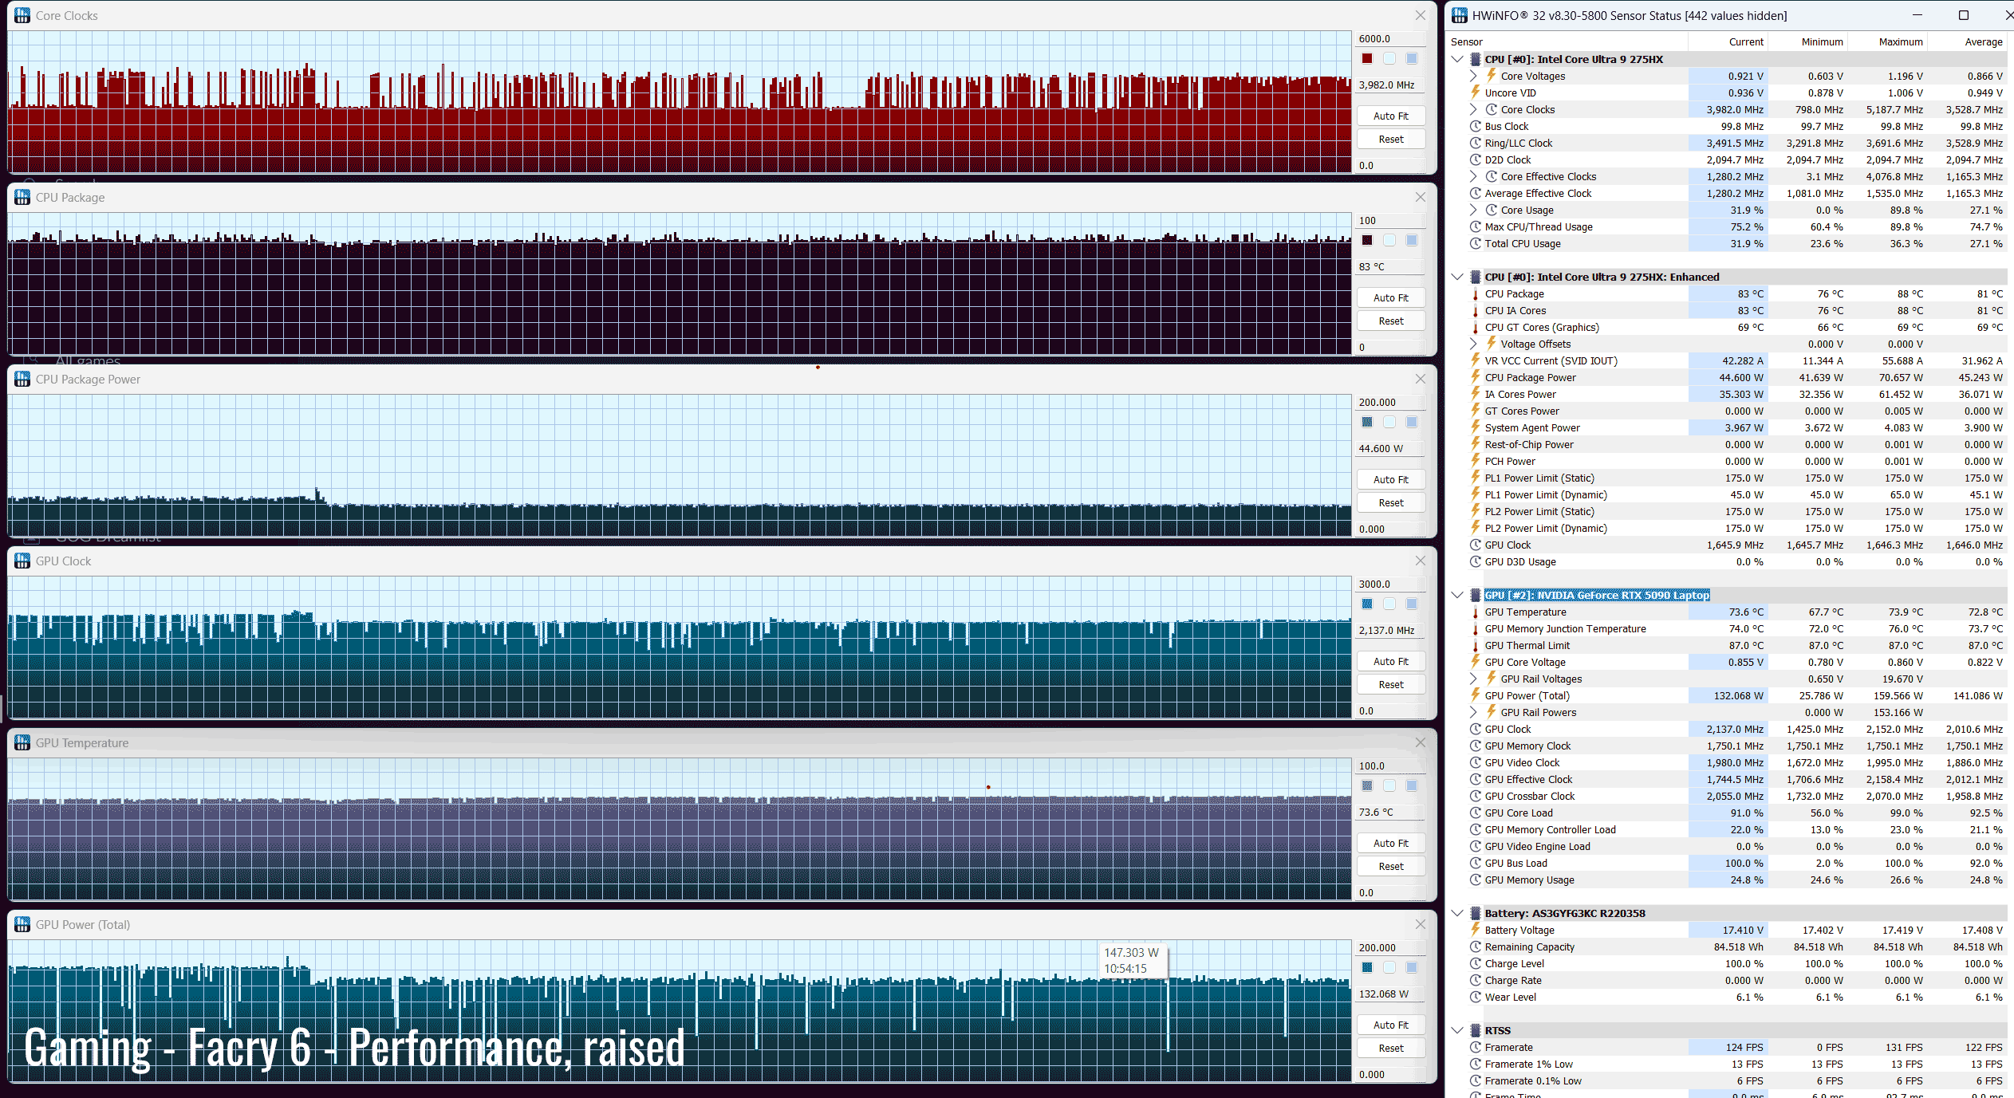Click the battery section icon for AS3GYFG3KC
Image resolution: width=2014 pixels, height=1098 pixels.
1475,913
